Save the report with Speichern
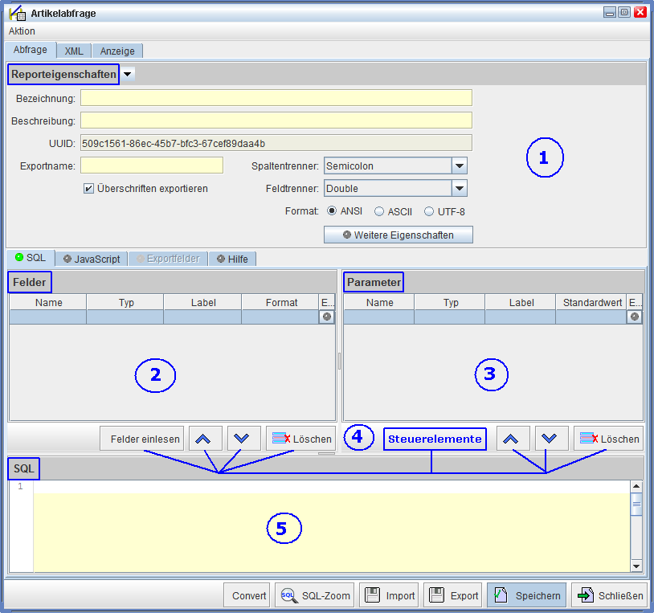This screenshot has height=613, width=654. click(526, 595)
